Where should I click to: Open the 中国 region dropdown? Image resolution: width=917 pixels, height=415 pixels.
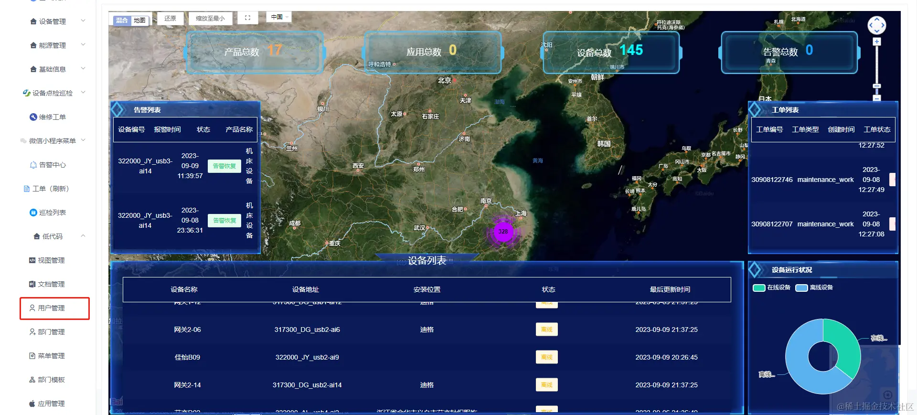278,17
